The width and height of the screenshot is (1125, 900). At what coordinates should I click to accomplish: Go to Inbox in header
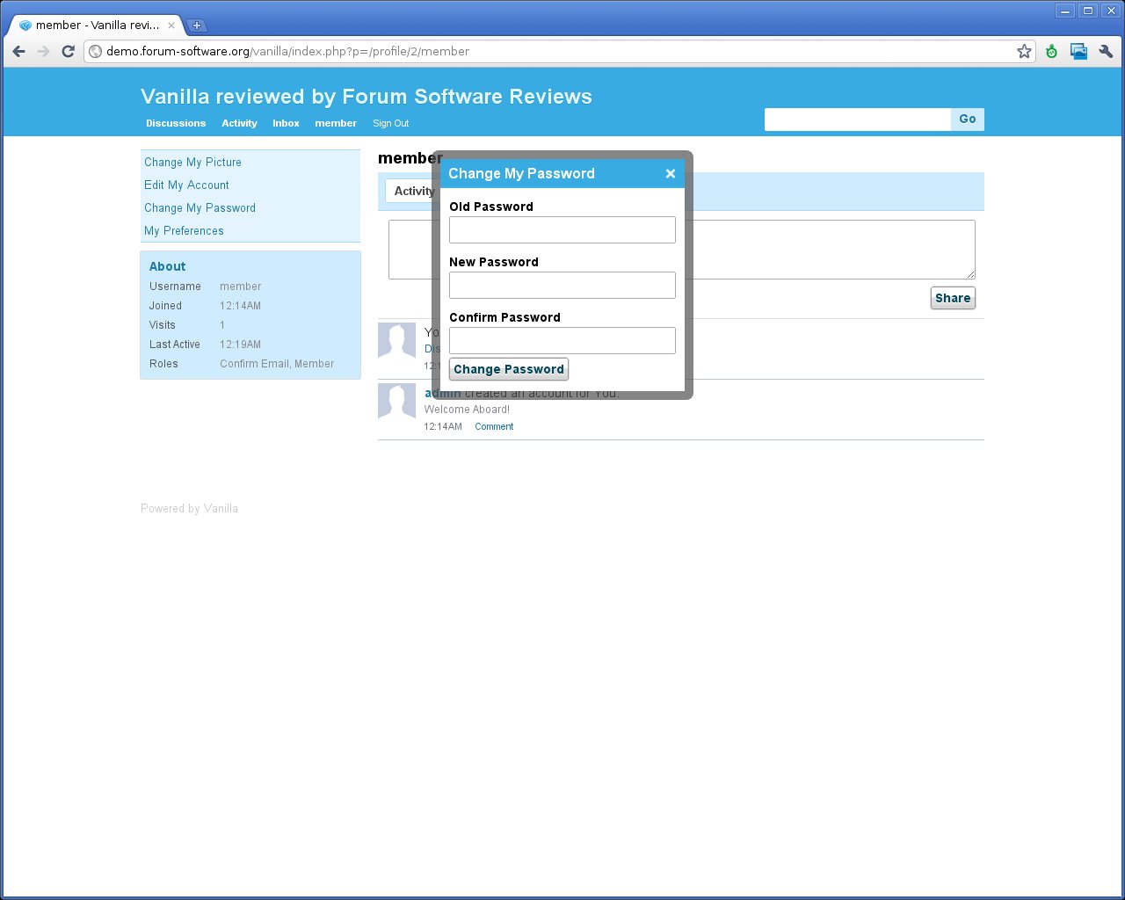[x=286, y=123]
